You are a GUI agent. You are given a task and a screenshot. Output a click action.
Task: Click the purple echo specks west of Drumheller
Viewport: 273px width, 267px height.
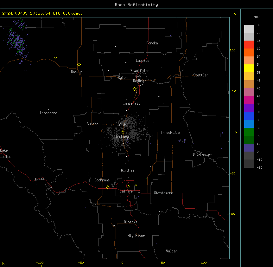point(182,141)
